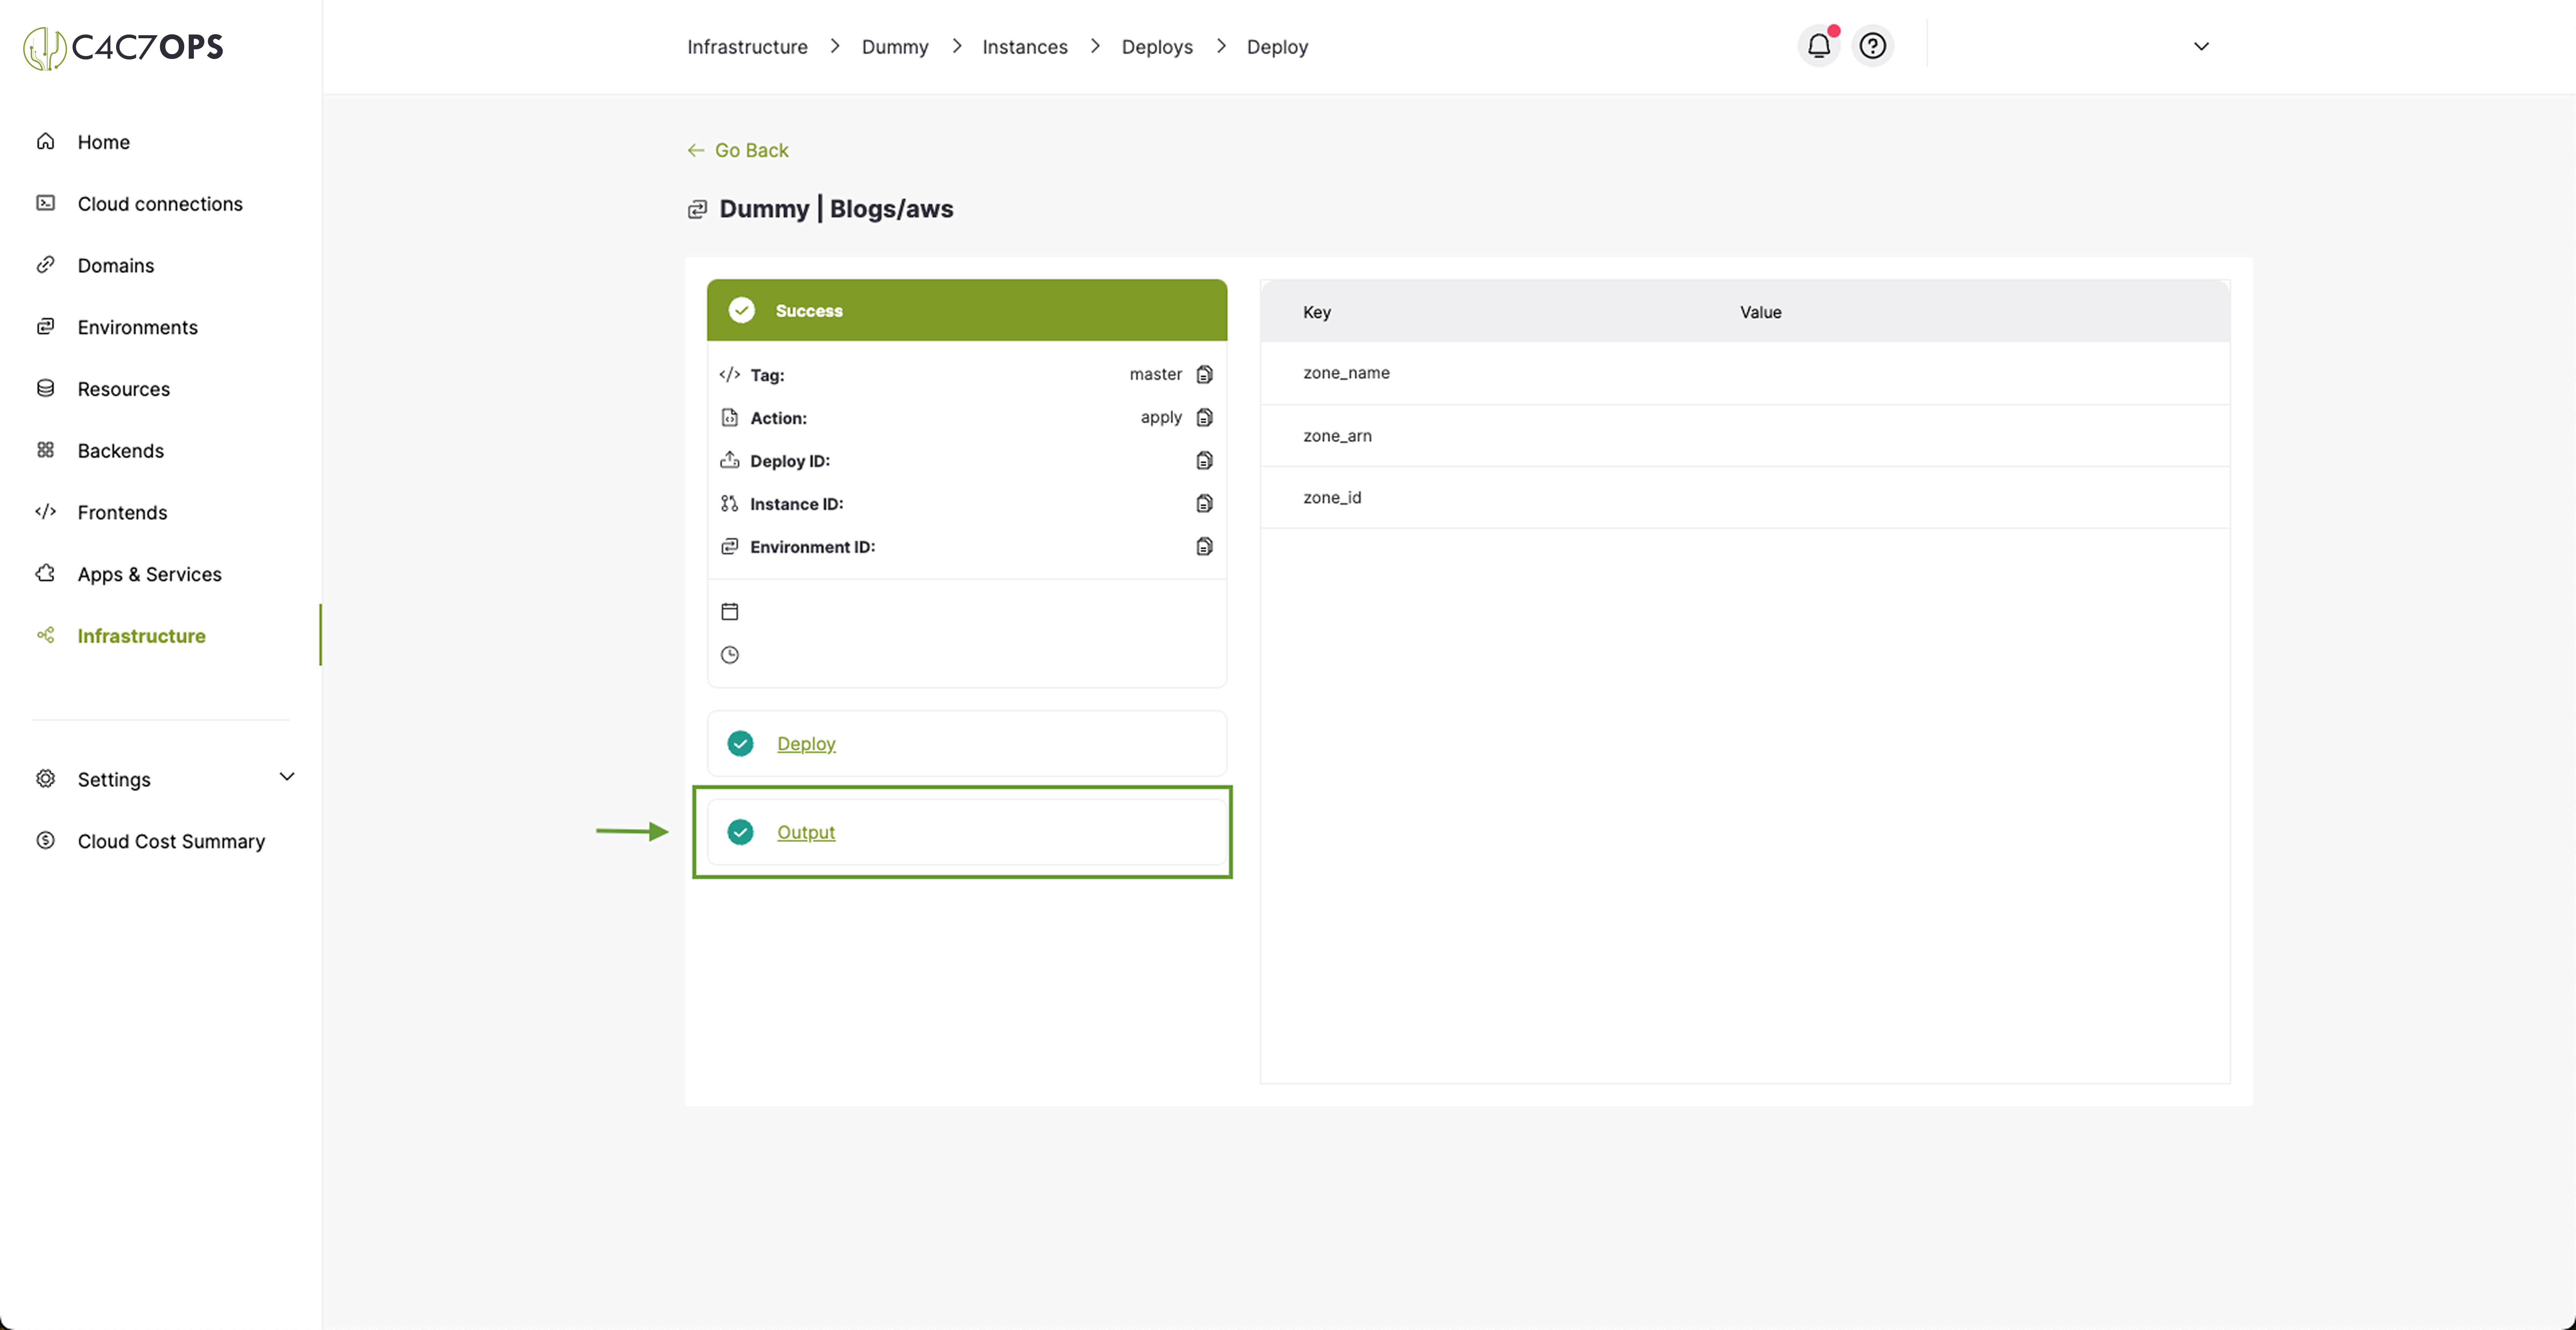Click the zone_arn key row

tap(1745, 436)
